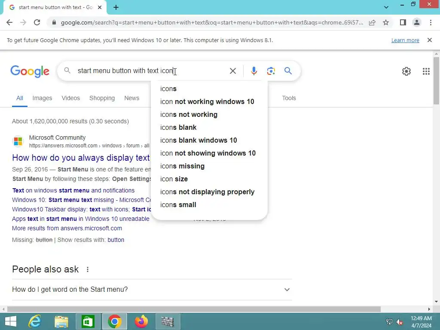The width and height of the screenshot is (440, 330).
Task: Choose suggestion "icons small"
Action: click(x=209, y=205)
